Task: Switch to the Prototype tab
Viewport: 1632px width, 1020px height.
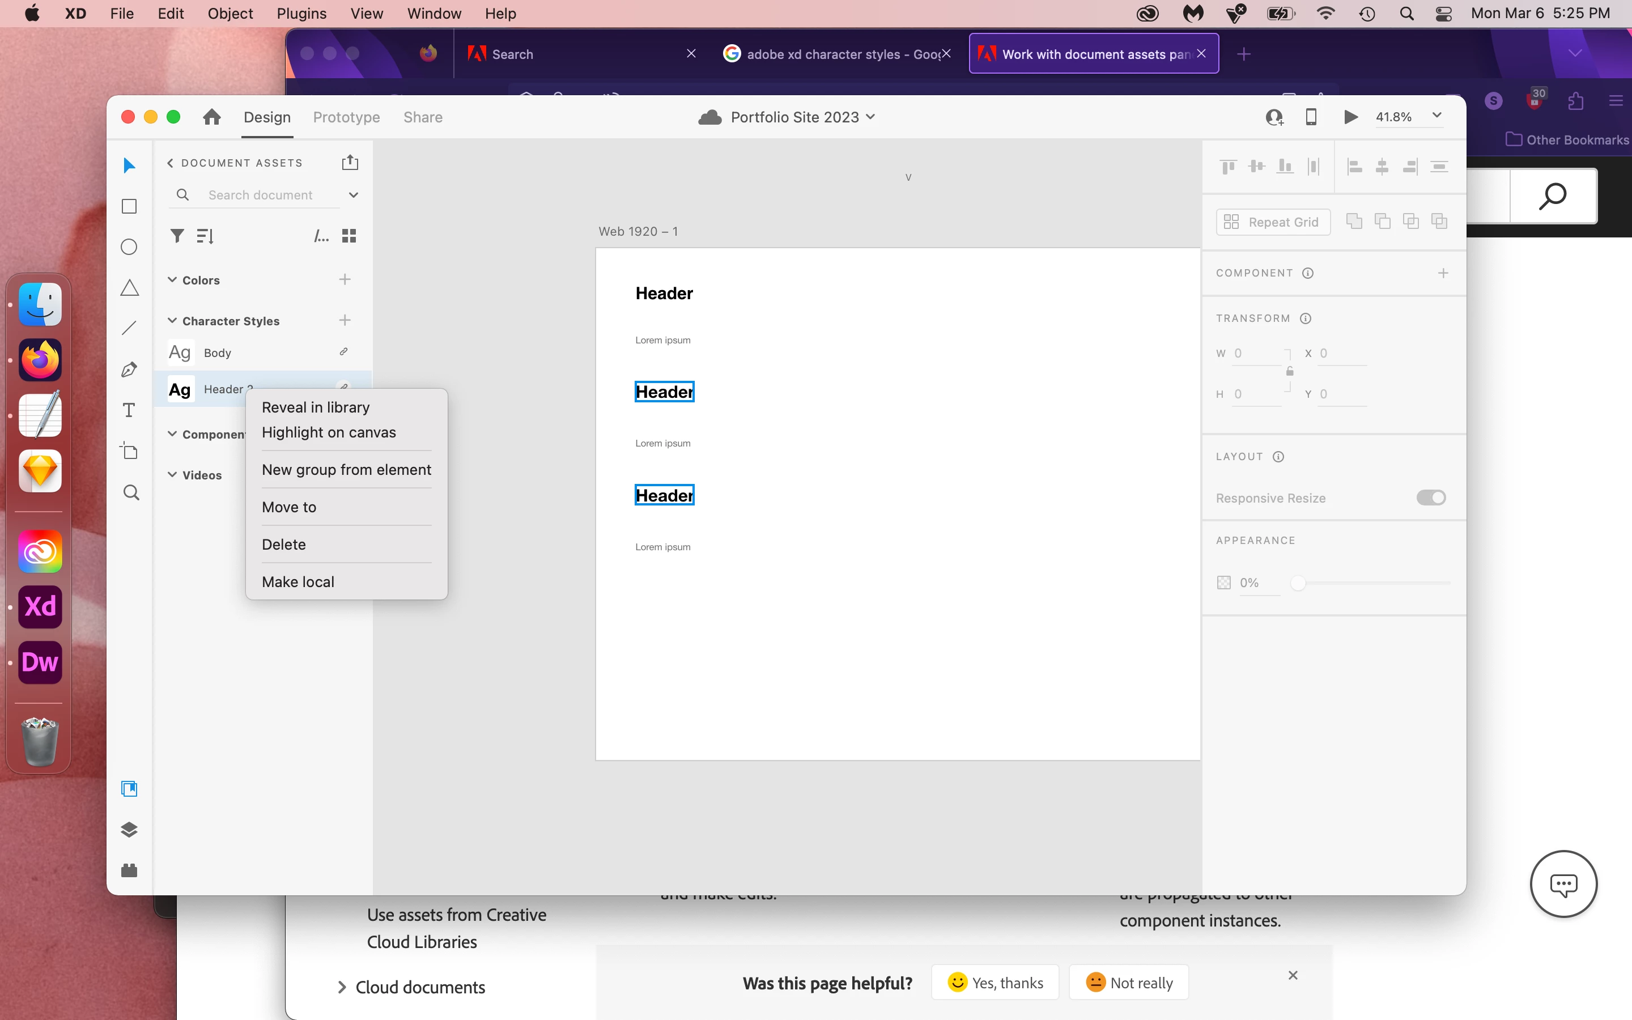Action: tap(347, 117)
